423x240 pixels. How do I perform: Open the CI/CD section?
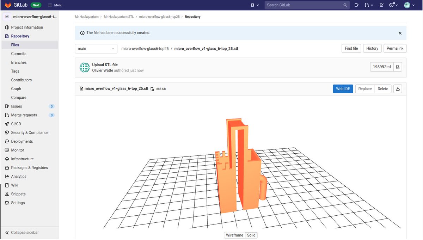tap(16, 124)
